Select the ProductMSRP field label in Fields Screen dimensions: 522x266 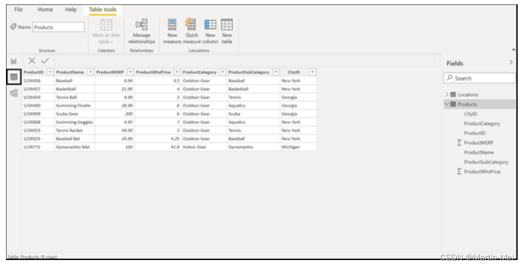click(478, 143)
